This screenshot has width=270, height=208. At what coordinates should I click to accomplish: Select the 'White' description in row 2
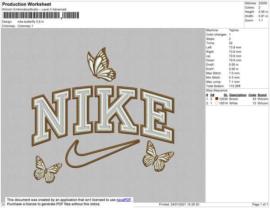pyautogui.click(x=233, y=103)
